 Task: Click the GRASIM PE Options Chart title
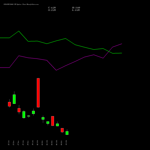point(21,4)
